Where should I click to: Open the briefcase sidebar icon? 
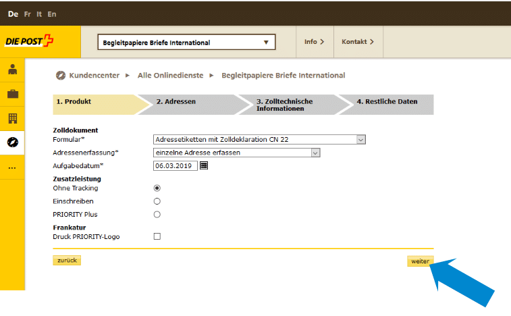click(x=12, y=94)
